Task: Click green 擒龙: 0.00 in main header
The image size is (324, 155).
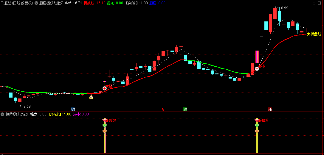Action: (x=115, y=3)
